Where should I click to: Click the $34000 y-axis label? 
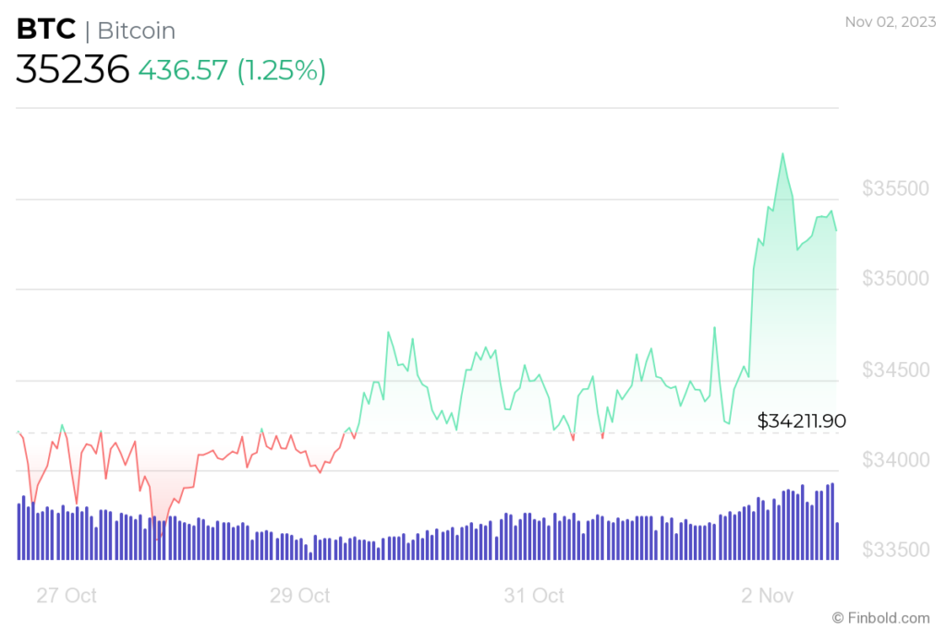(895, 460)
